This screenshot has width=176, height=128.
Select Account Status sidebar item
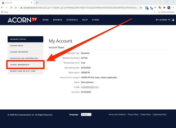point(25,39)
